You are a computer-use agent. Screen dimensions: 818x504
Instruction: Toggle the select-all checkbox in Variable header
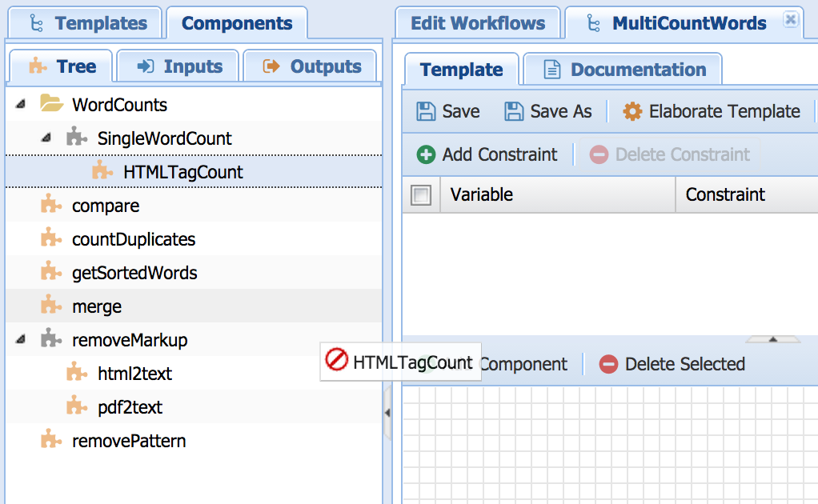pos(421,194)
